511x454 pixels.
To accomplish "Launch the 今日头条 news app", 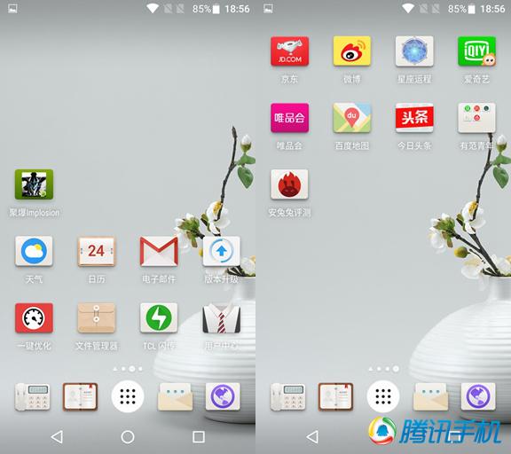I will pyautogui.click(x=414, y=118).
